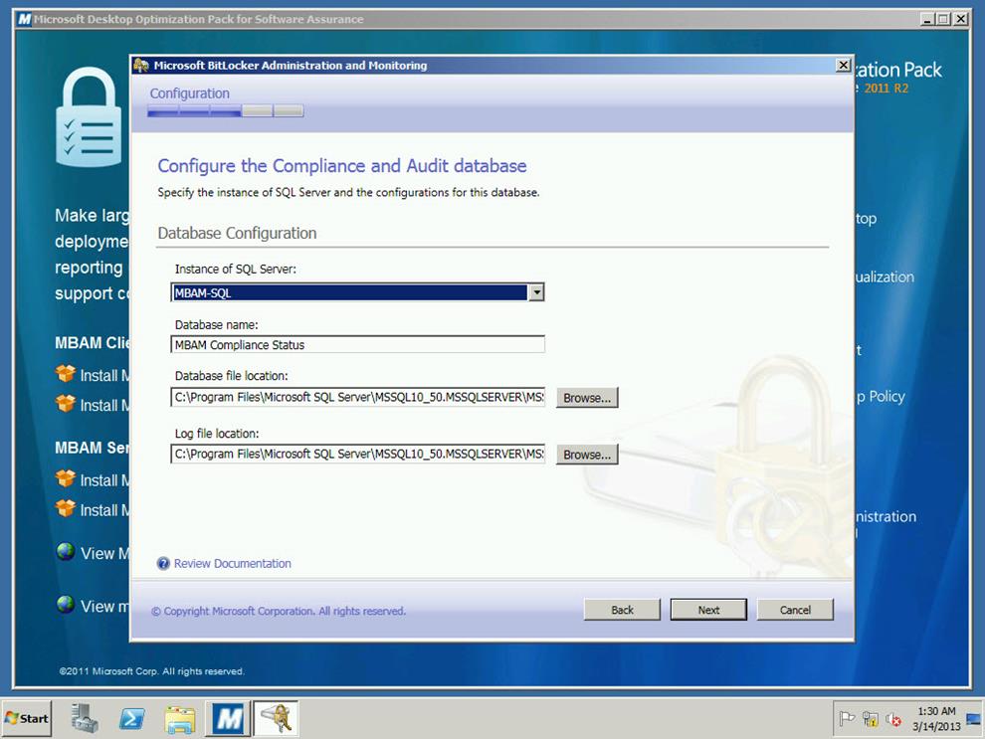
Task: Go Back to the previous wizard step
Action: (x=622, y=610)
